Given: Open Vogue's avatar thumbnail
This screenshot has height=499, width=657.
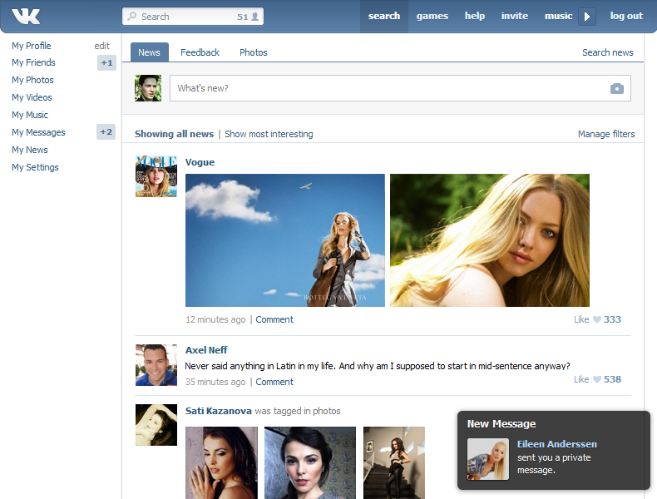Looking at the screenshot, I should [156, 176].
